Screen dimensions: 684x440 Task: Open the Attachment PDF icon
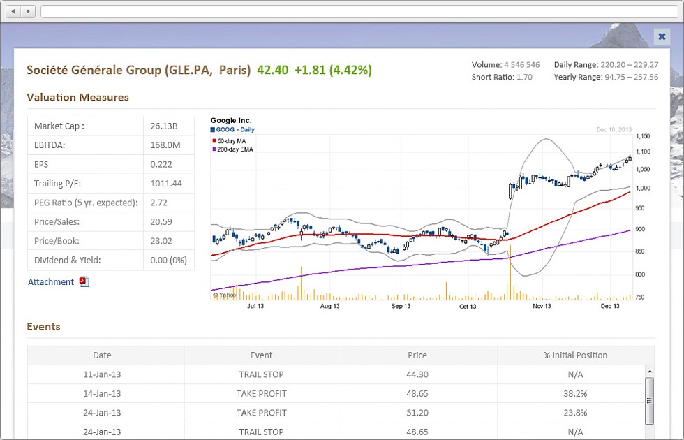pyautogui.click(x=84, y=281)
